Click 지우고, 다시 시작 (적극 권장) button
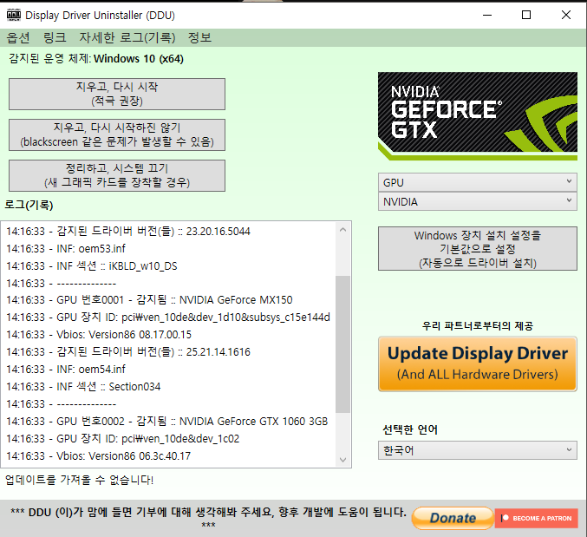 [x=117, y=94]
